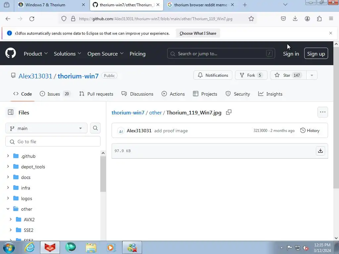Screen dimensions: 339x254
Task: Click the page vertical scrollbar down arrow
Action: click(x=336, y=238)
